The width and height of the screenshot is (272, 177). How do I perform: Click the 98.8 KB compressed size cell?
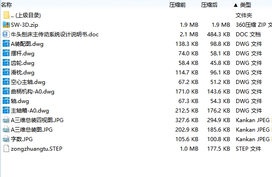coord(220,44)
